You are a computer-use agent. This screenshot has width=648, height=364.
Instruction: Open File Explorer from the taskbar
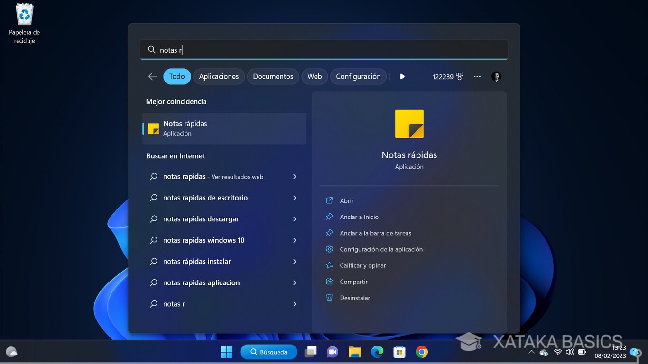coord(355,352)
